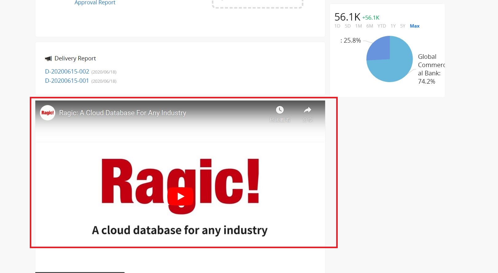Click the Delivery Report heading
Image resolution: width=498 pixels, height=273 pixels.
(75, 58)
